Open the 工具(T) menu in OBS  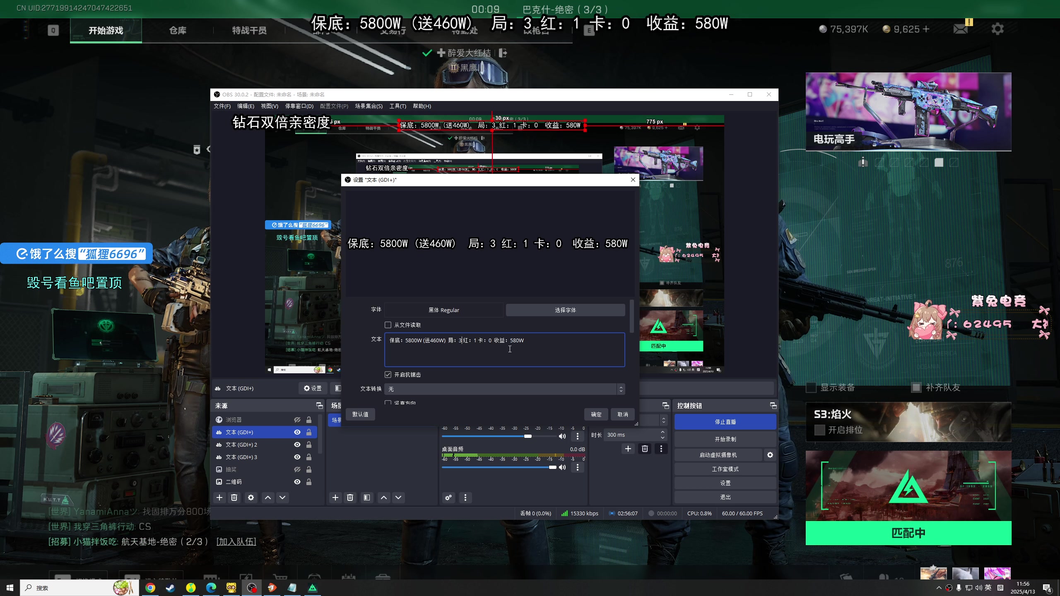pyautogui.click(x=397, y=106)
